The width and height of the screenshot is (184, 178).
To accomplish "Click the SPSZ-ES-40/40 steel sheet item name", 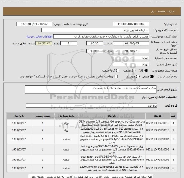I will [x=111, y=160].
